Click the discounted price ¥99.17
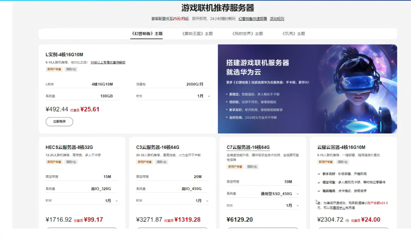Screen dimensions: 411x243 point(93,220)
